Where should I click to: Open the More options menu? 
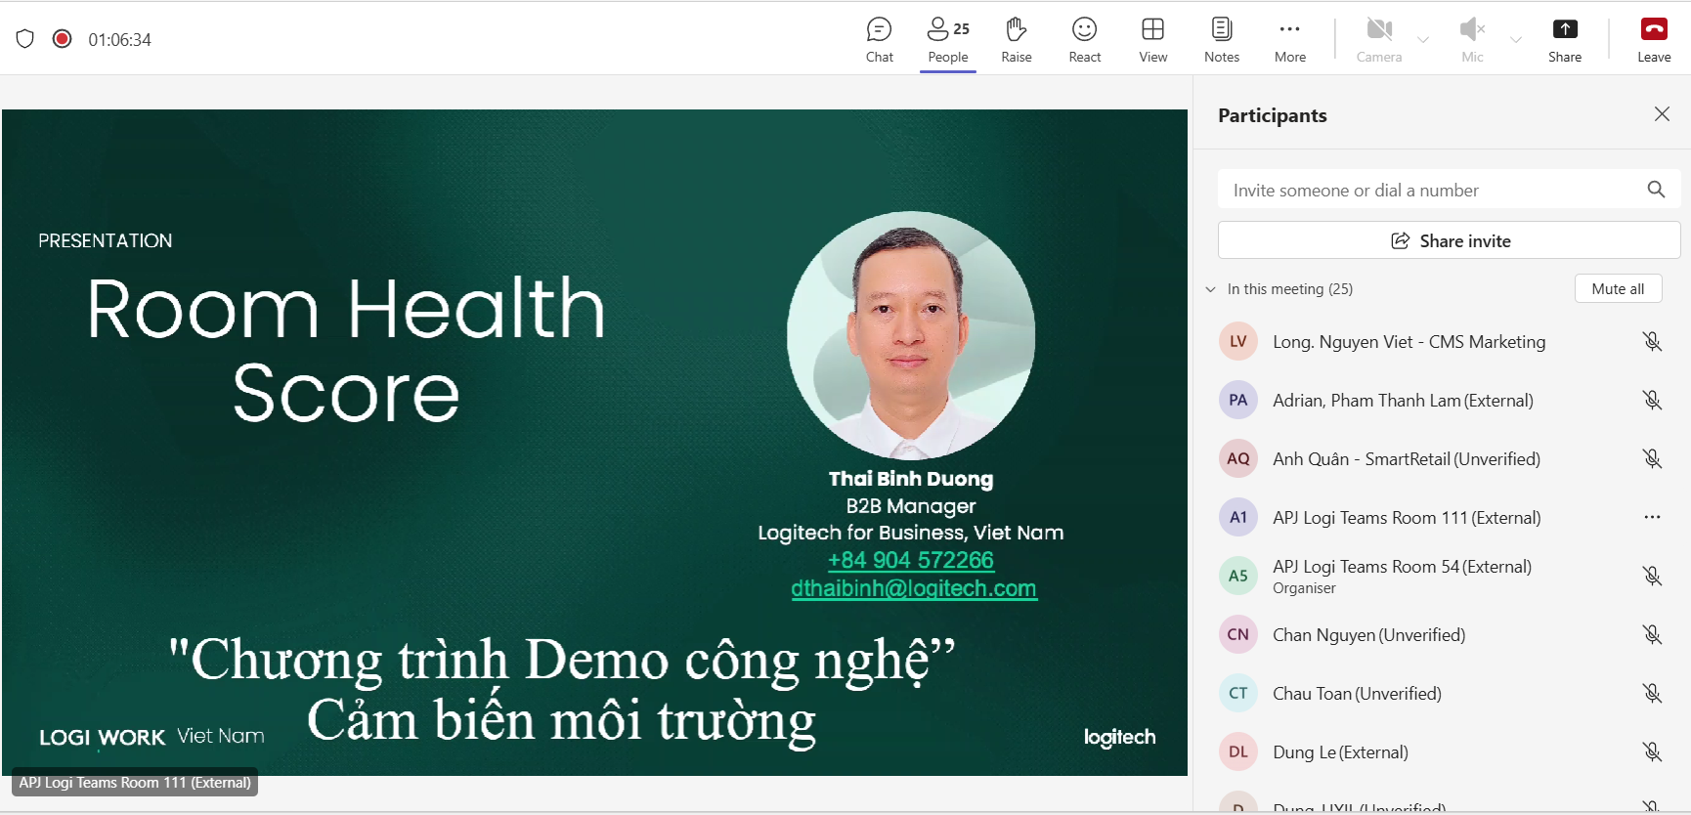[x=1289, y=39]
